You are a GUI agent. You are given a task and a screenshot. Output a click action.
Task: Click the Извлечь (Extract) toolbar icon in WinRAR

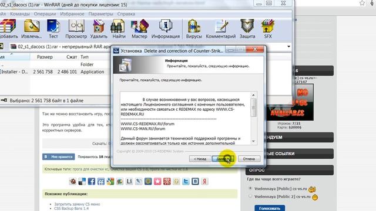click(31, 29)
